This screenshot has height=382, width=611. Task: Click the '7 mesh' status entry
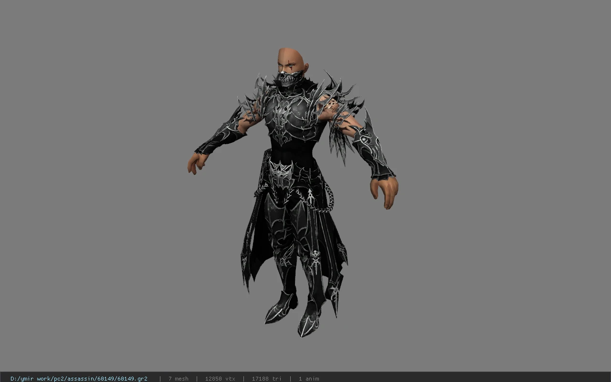(178, 379)
